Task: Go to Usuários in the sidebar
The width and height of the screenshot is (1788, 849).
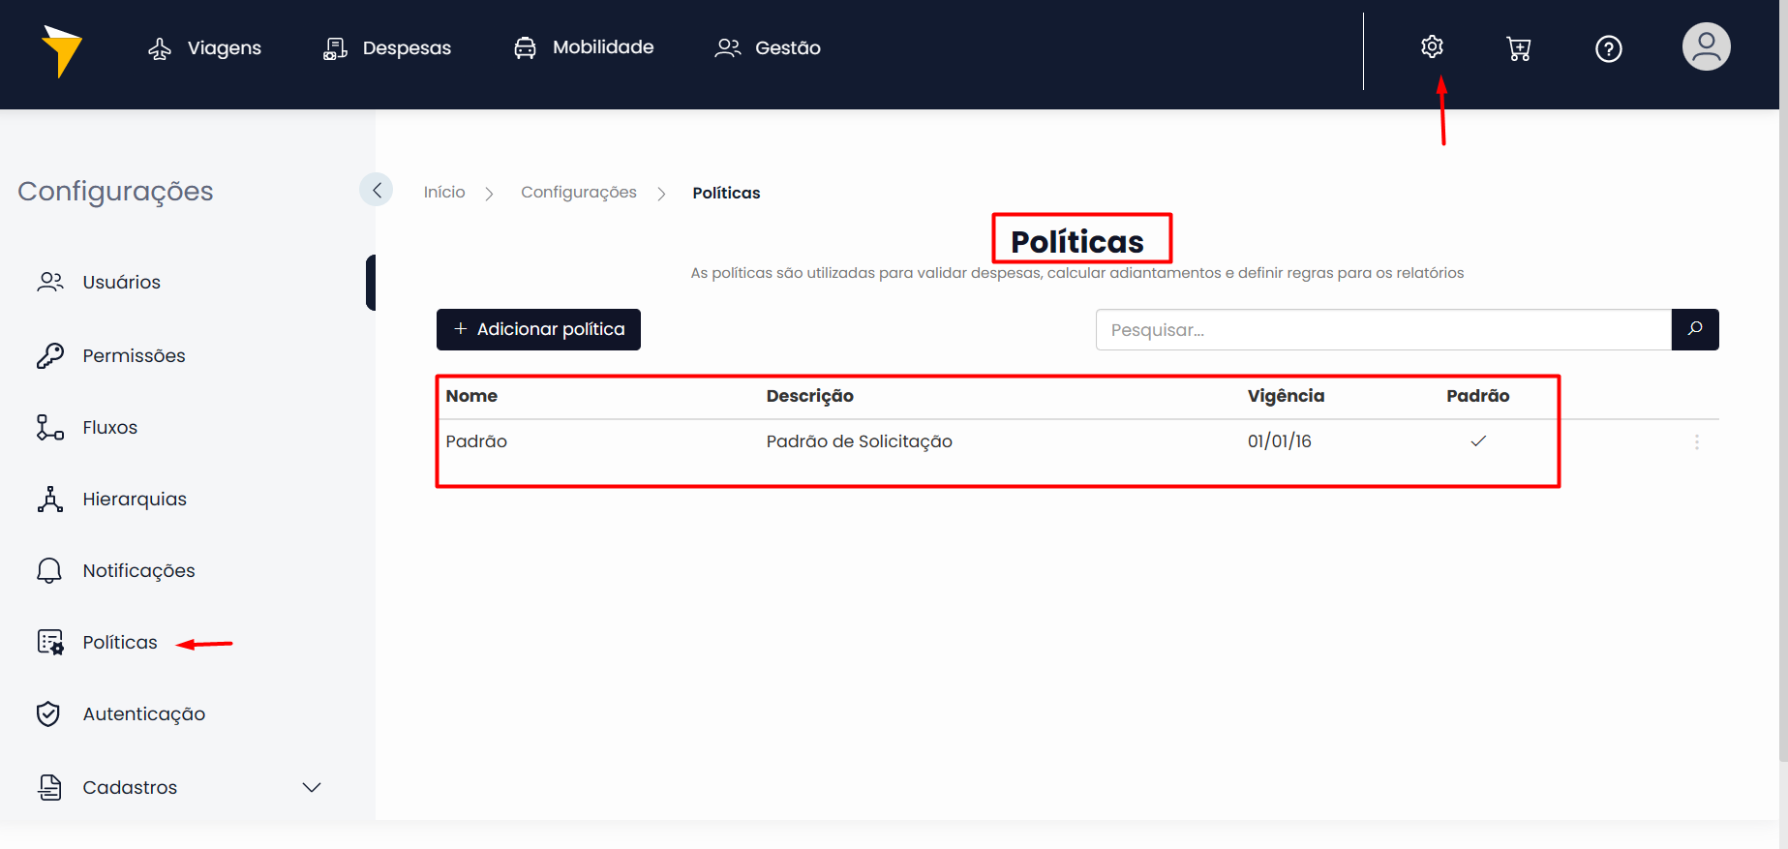Action: 122,282
